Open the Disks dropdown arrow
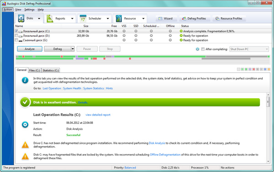Viewport: 274px width, 172px height. coord(39,19)
